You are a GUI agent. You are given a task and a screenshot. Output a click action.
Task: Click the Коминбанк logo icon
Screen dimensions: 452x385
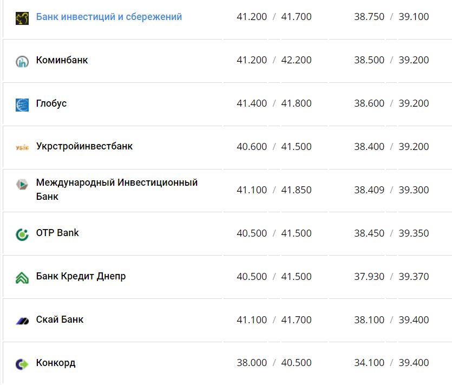(22, 61)
